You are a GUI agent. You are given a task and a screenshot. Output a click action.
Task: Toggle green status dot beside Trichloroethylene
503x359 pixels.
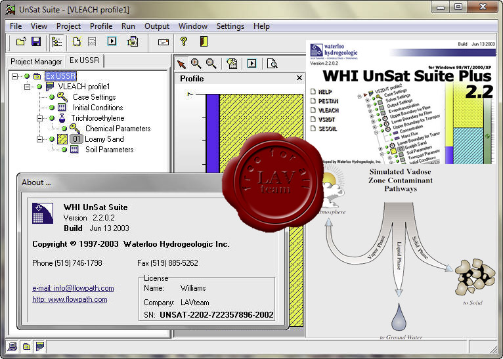coord(52,118)
